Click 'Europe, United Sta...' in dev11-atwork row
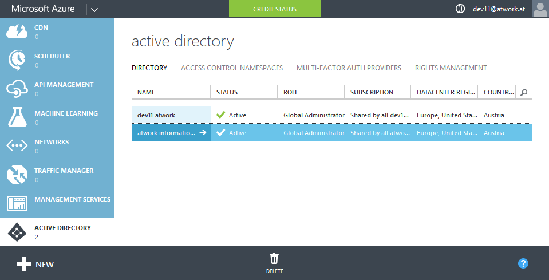This screenshot has width=549, height=280. coord(447,115)
